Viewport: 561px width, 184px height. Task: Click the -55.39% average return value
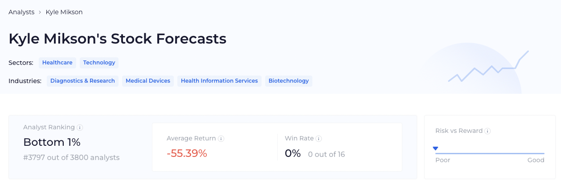tap(187, 153)
